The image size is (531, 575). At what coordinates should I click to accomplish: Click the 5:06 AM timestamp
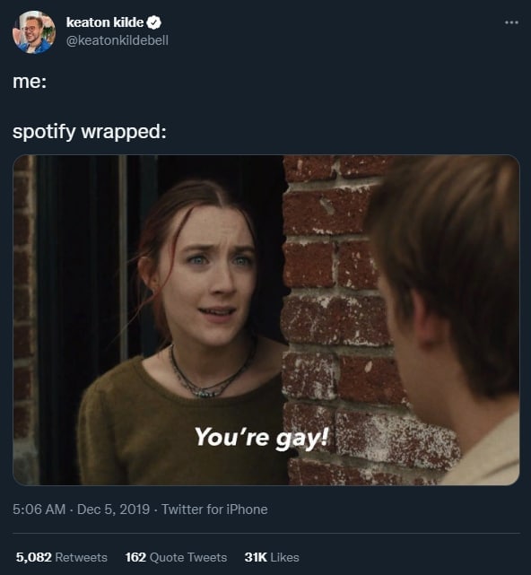39,510
